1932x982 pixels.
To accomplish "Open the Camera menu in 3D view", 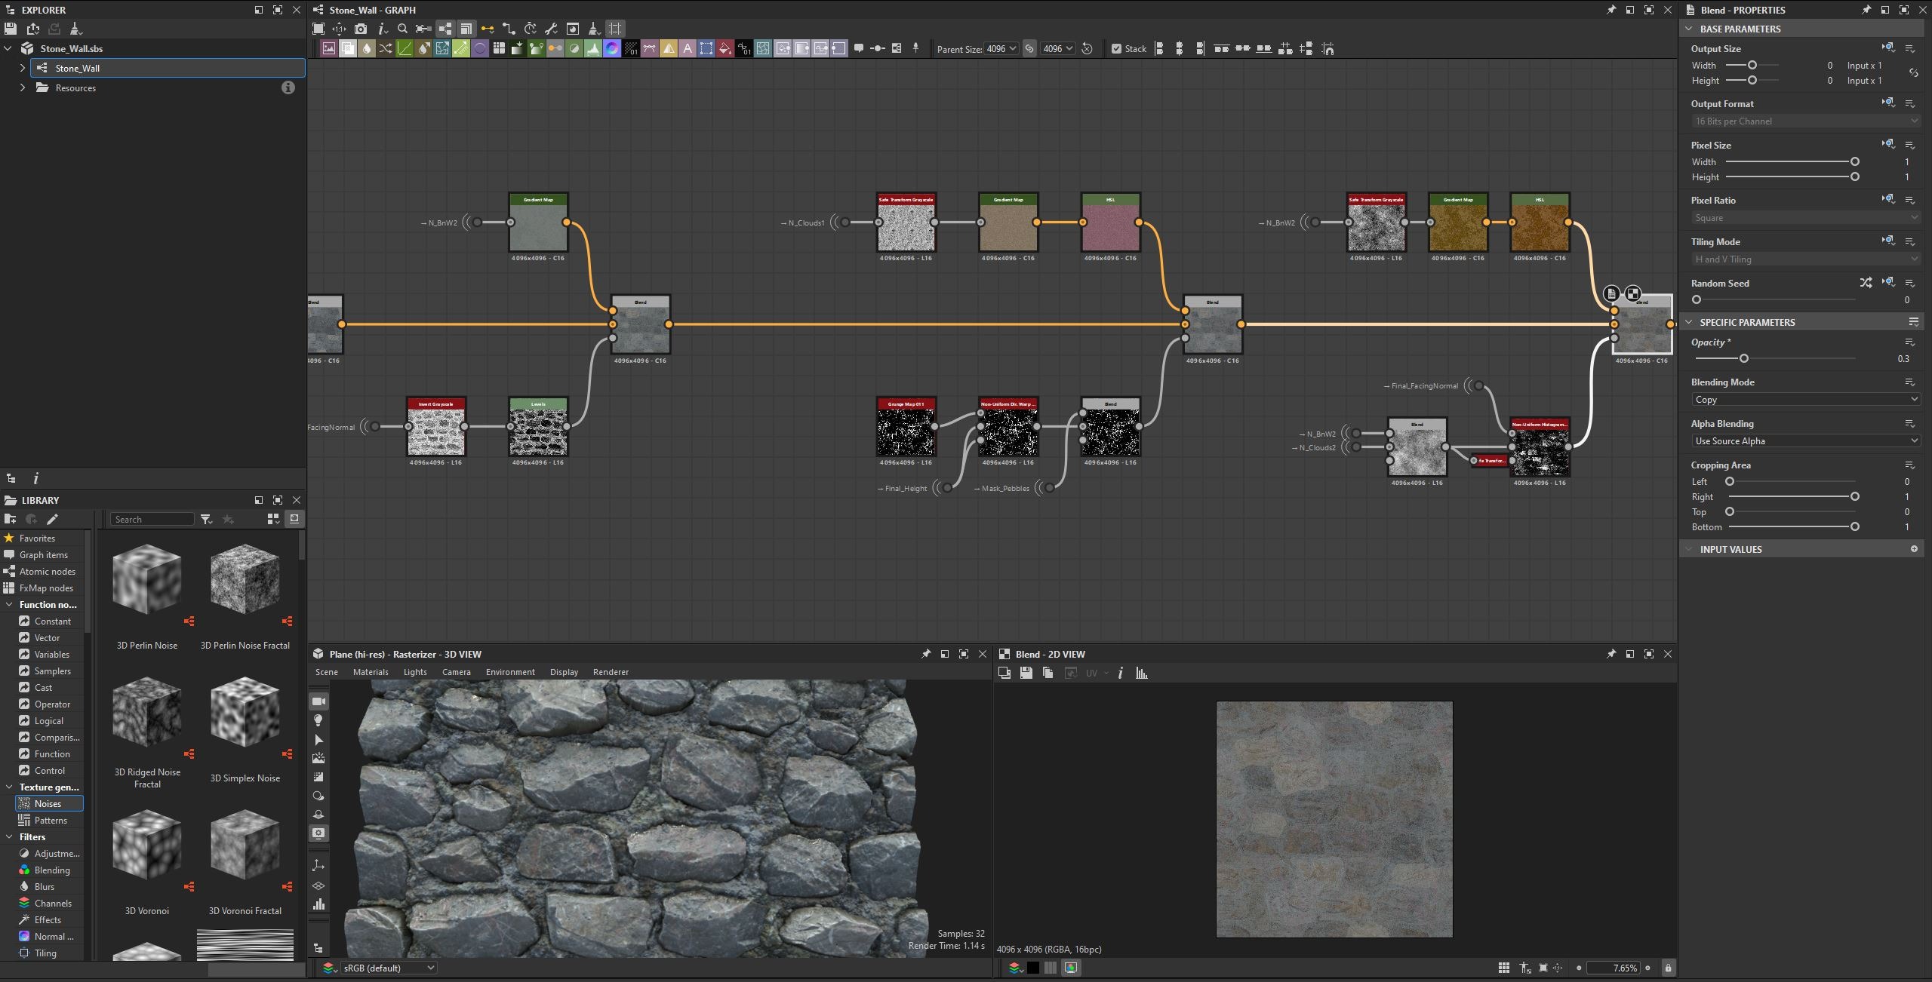I will pos(456,672).
